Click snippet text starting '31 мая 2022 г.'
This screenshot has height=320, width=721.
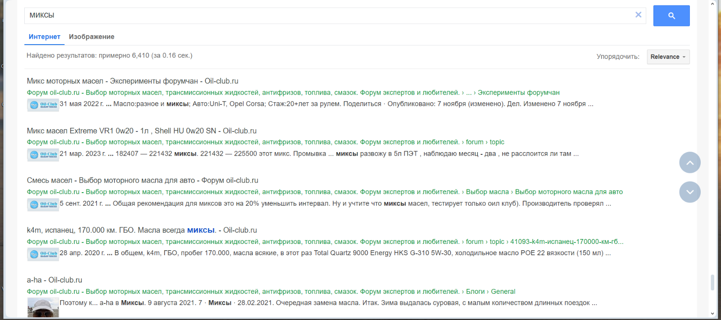[x=326, y=104]
